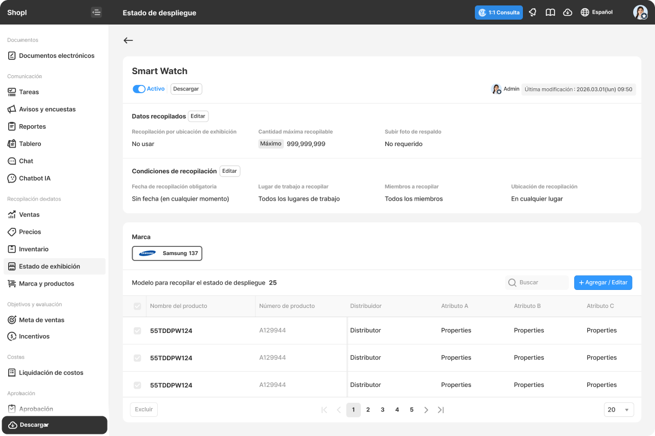Screen dimensions: 655x436
Task: Select current page 1 in pagination
Action: click(x=354, y=410)
